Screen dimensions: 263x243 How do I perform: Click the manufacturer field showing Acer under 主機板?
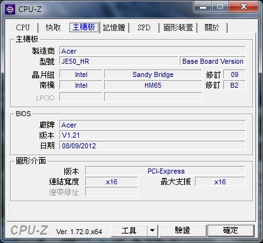153,51
